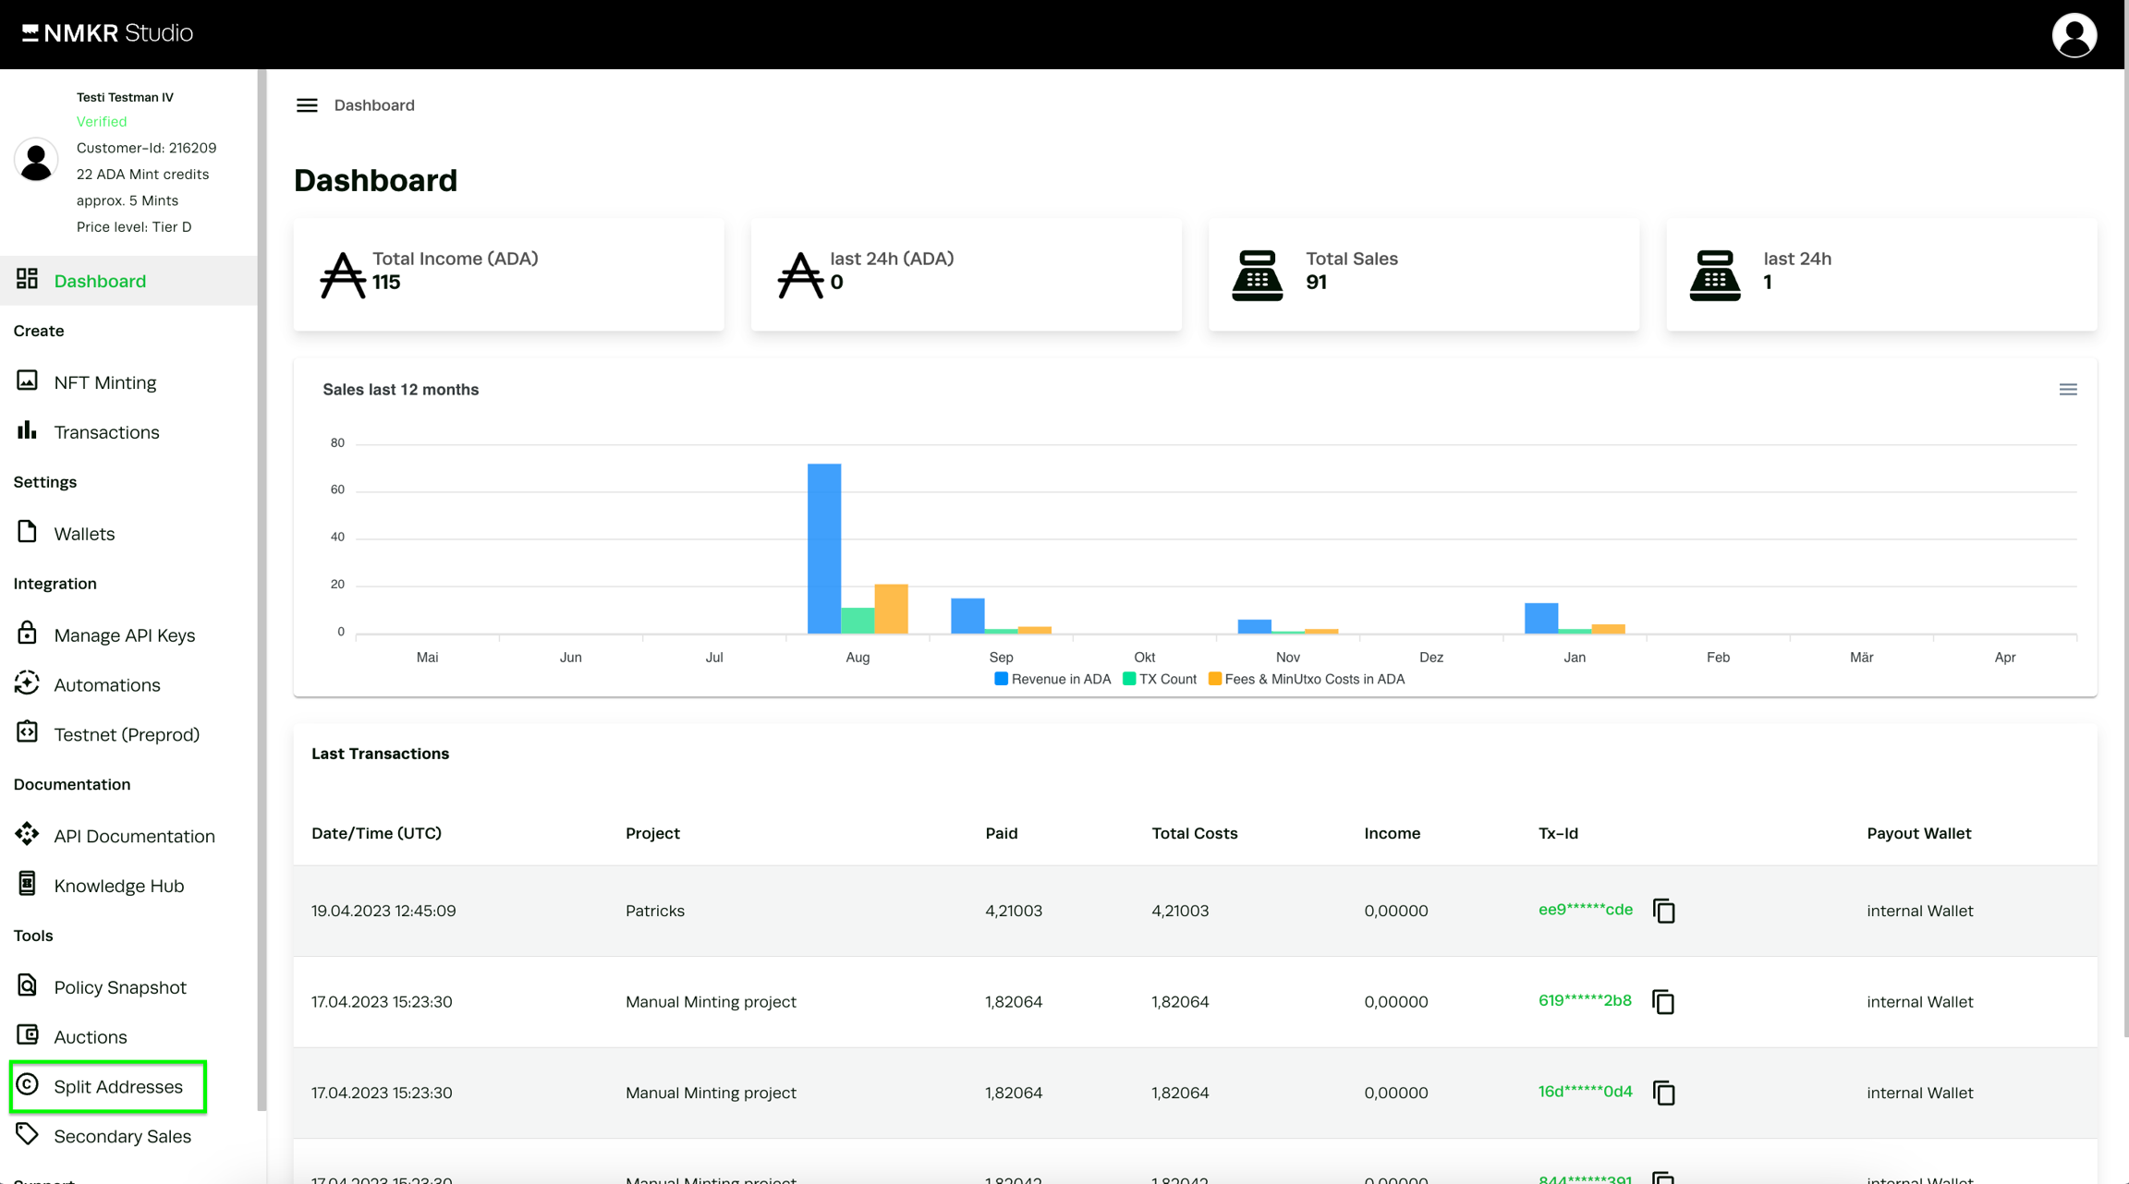
Task: Click the NFT Minting image icon
Action: tap(27, 381)
